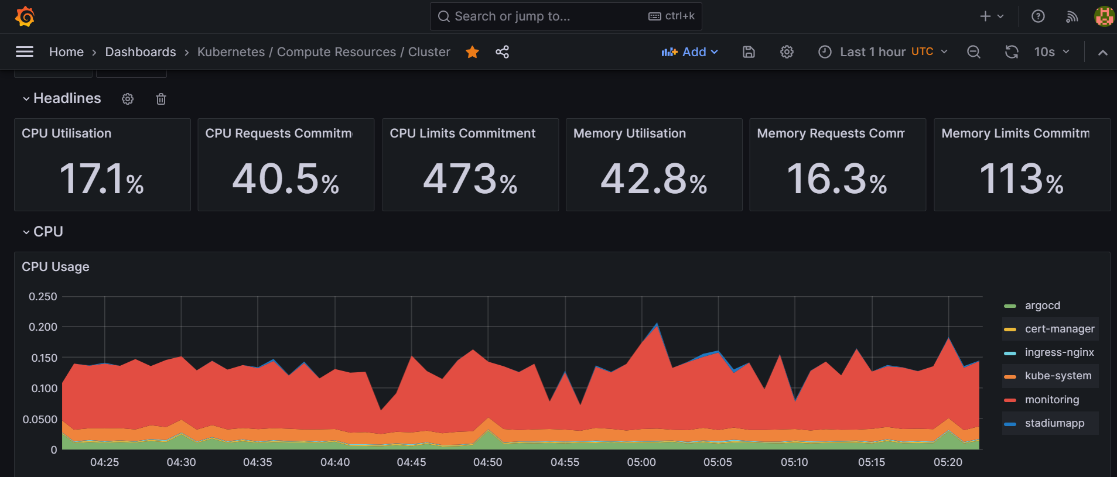Open CPU Limits Commitment panel title
The height and width of the screenshot is (477, 1117).
pyautogui.click(x=462, y=133)
